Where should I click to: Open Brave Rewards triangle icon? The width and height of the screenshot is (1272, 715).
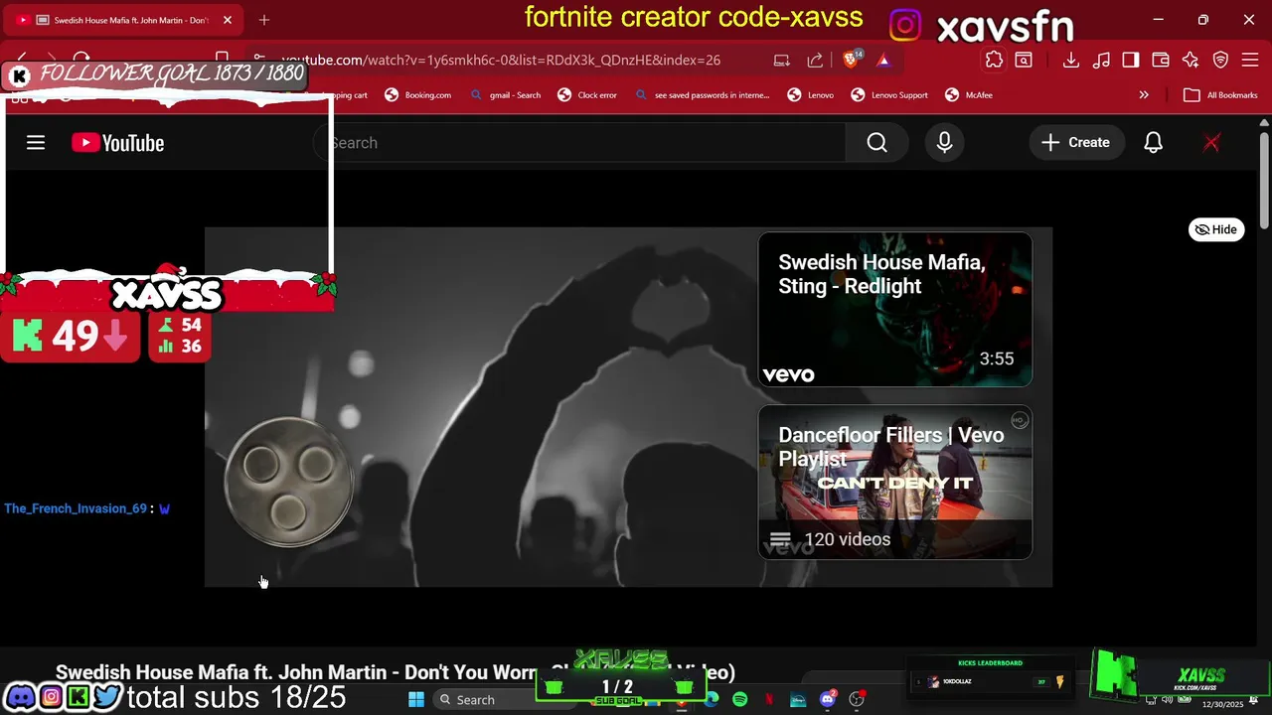pyautogui.click(x=883, y=60)
